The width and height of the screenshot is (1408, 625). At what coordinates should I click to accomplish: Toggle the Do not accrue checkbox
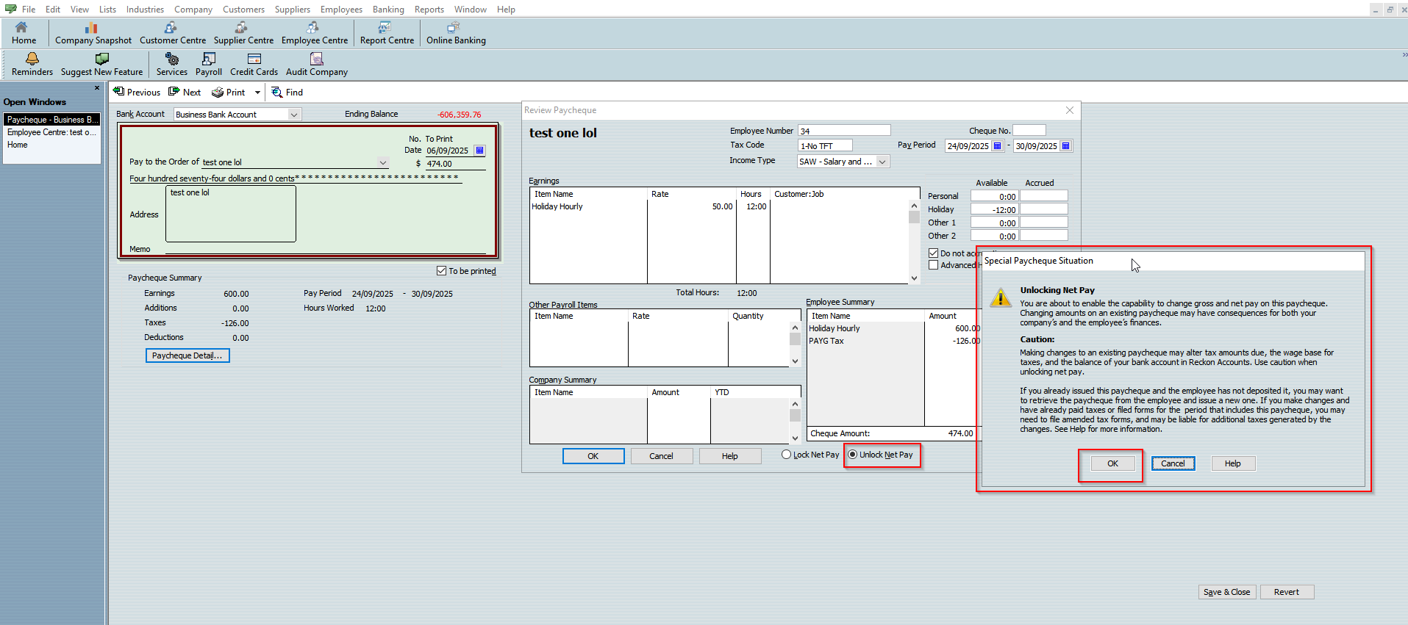pos(933,253)
